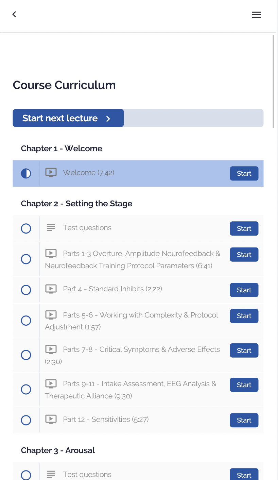The width and height of the screenshot is (278, 480).
Task: Click the course progress bar's unfilled portion
Action: pyautogui.click(x=194, y=118)
